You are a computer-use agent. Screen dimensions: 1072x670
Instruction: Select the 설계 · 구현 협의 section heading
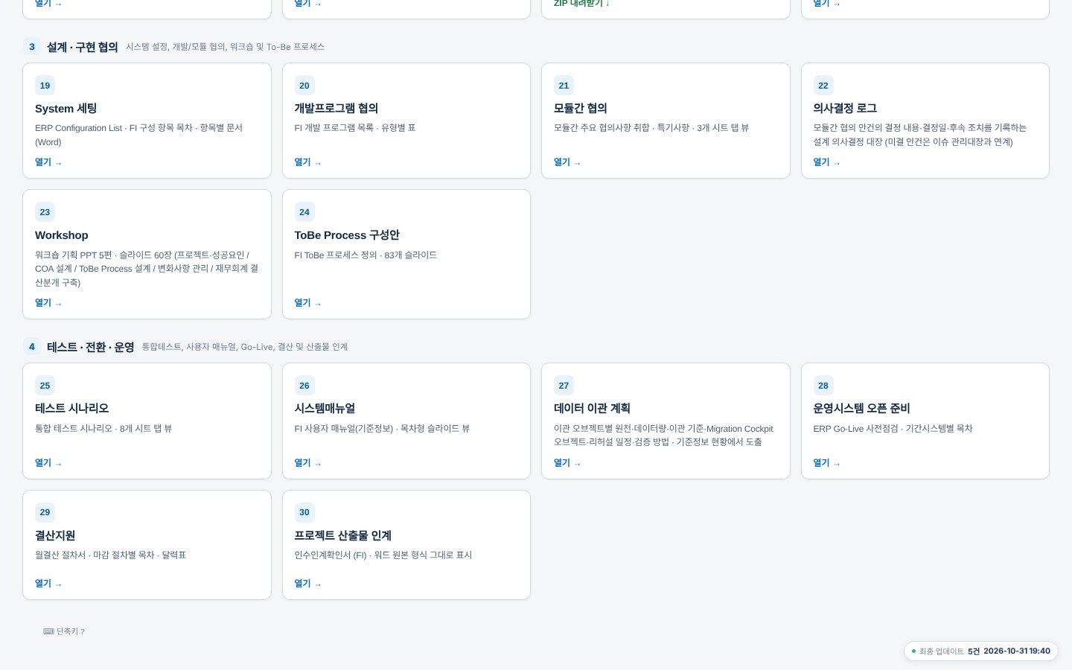tap(83, 47)
